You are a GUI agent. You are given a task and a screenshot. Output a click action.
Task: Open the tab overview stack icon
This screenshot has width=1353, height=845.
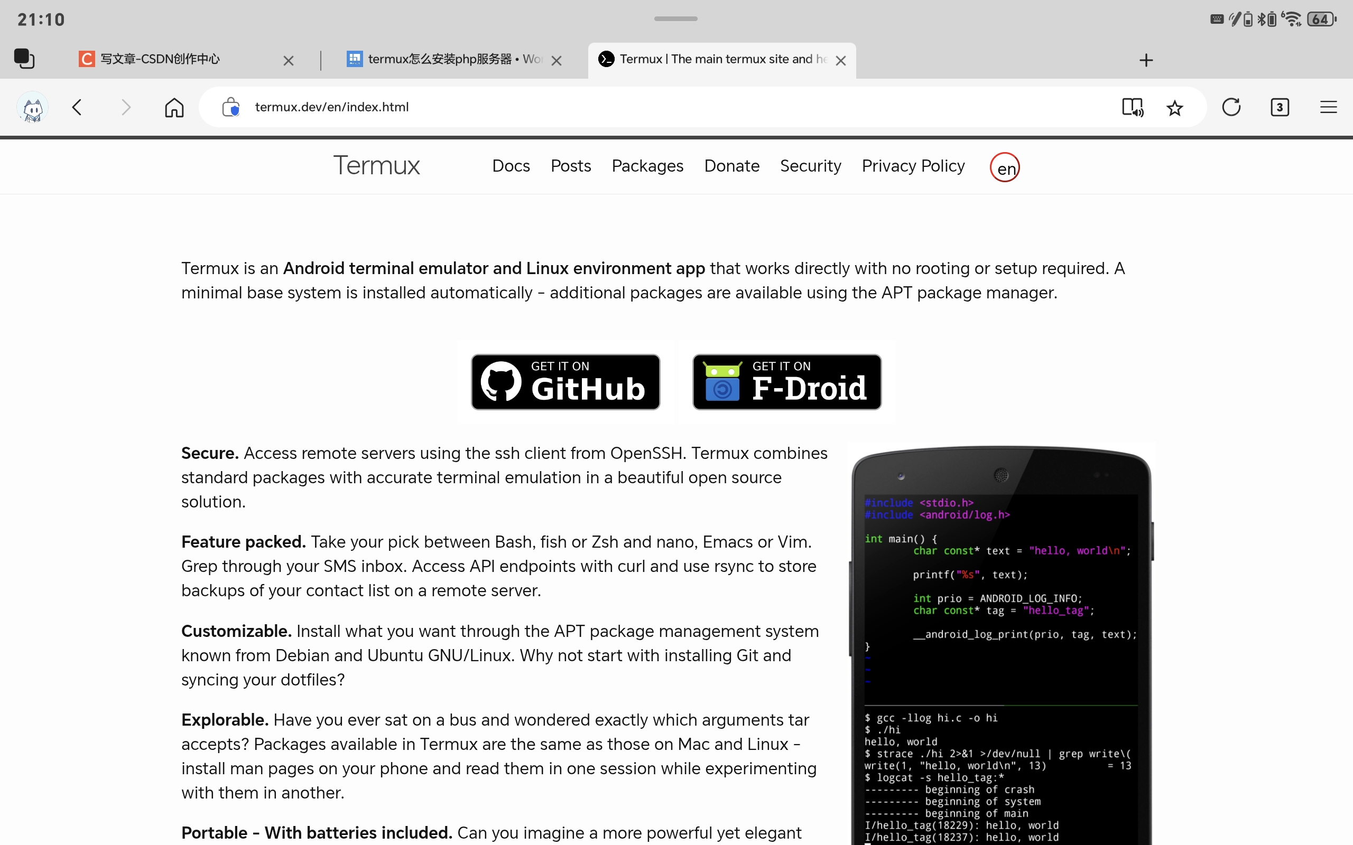point(24,59)
